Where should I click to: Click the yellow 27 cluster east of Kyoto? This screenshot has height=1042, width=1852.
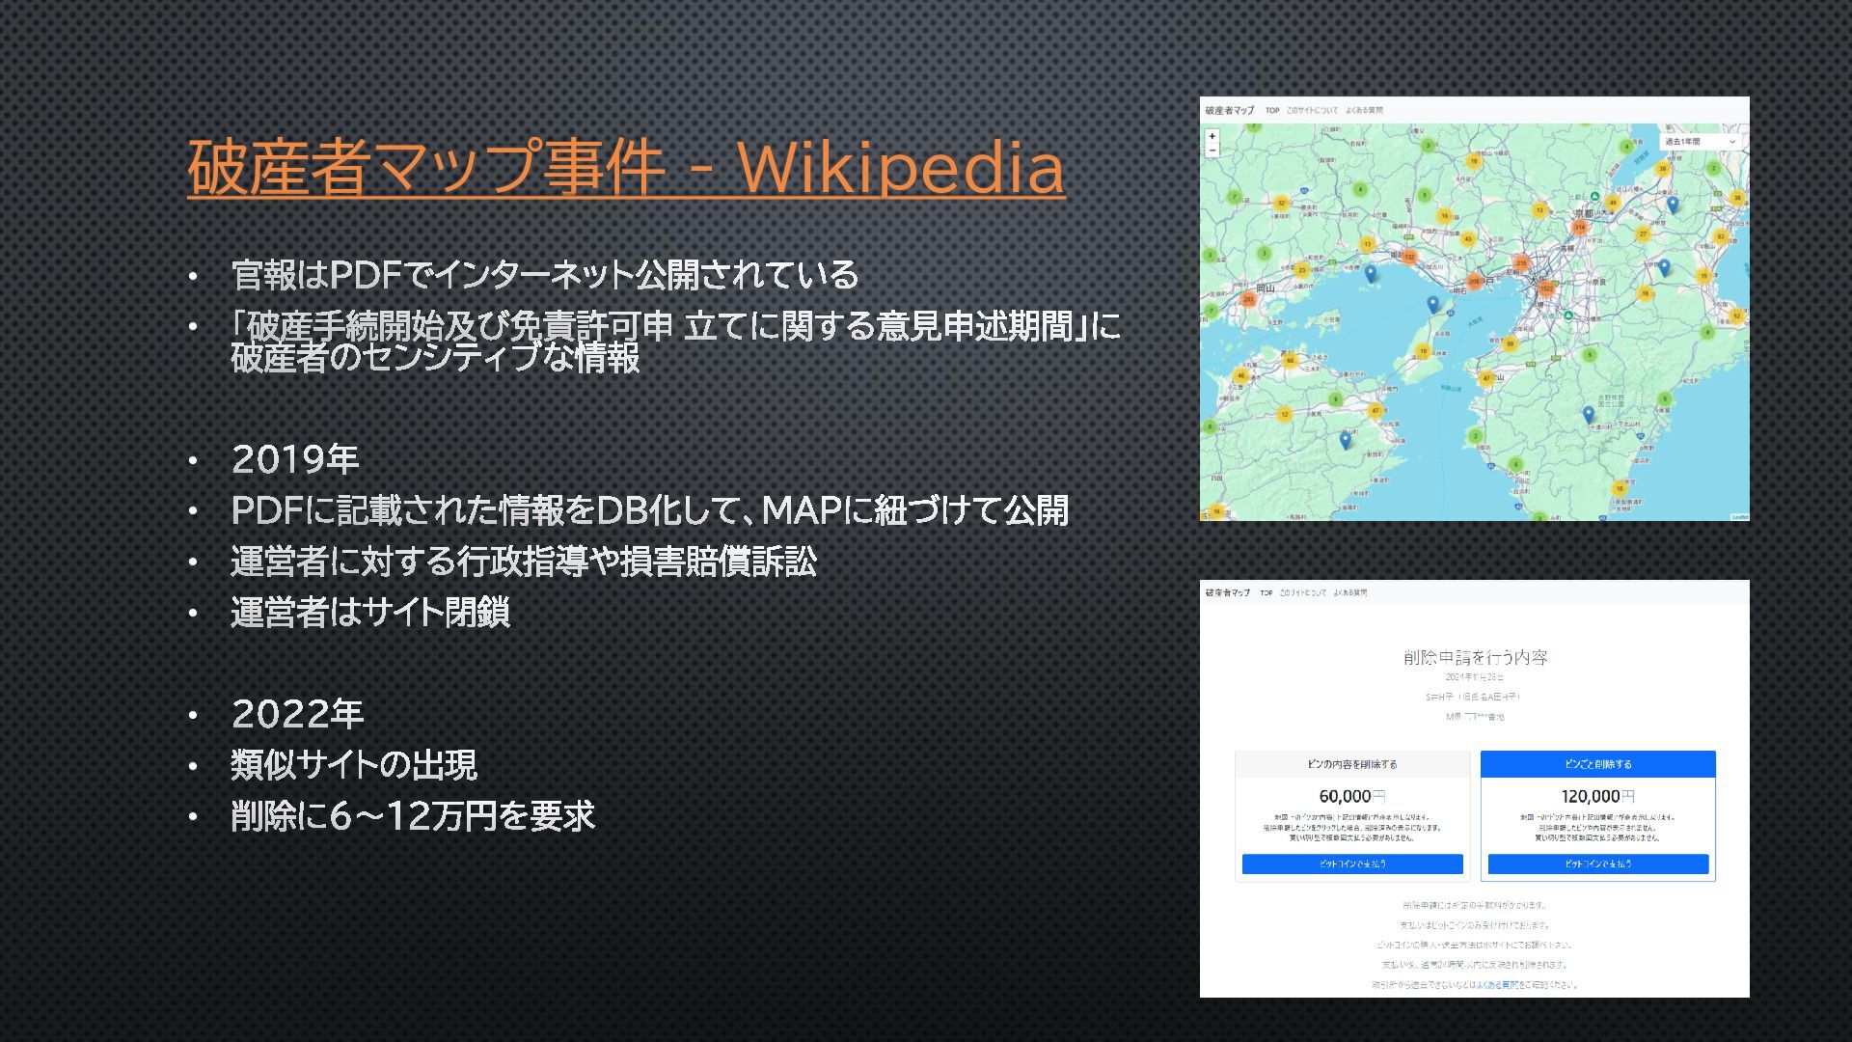tap(1643, 233)
